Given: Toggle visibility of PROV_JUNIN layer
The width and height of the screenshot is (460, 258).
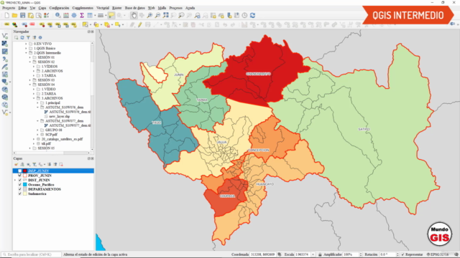Looking at the screenshot, I should pos(19,176).
